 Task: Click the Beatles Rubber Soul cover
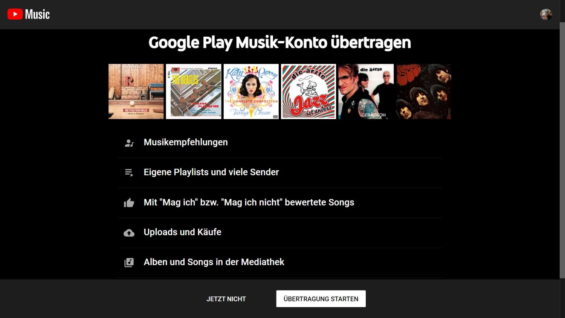(423, 92)
